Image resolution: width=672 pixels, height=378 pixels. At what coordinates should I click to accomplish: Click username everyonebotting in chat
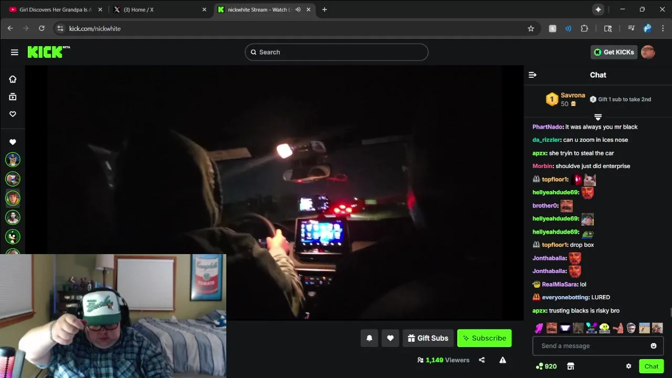565,298
